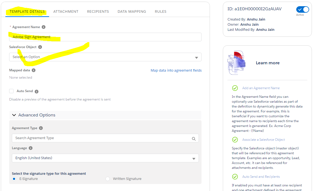
Task: Switch to the Attachment tab
Action: 66,12
